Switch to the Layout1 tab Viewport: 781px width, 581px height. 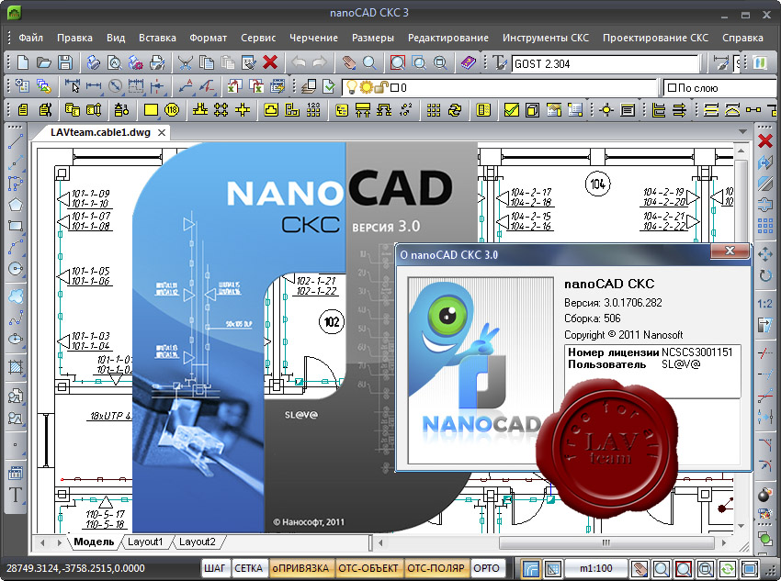point(145,542)
